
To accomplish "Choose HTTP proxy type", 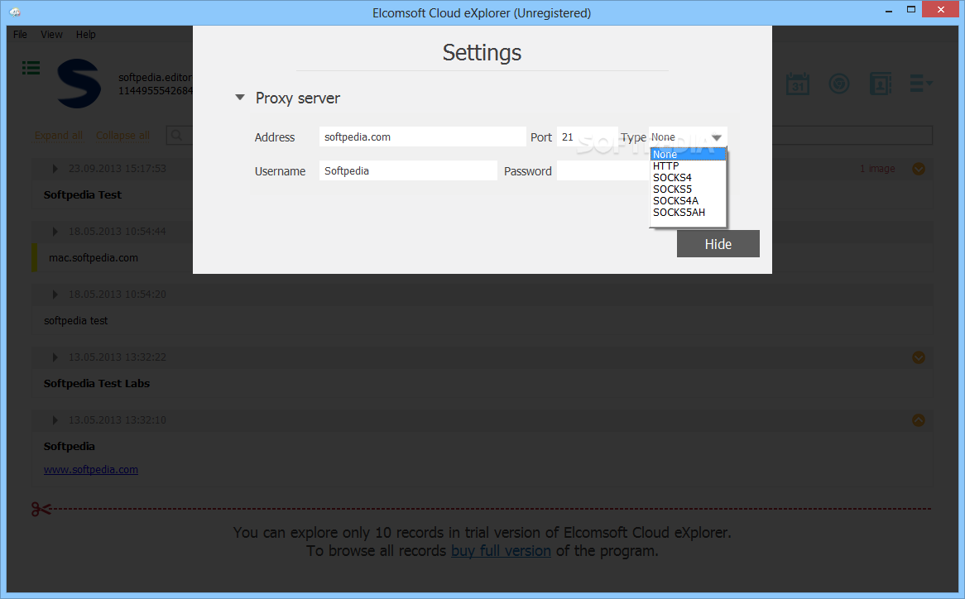I will pos(688,166).
